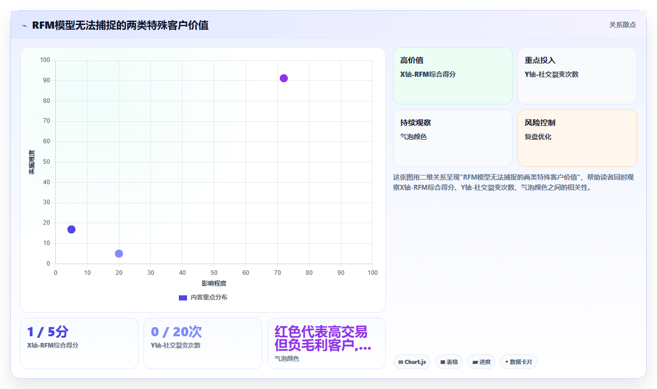Click the chart y-axis label 实施难度
This screenshot has height=389, width=657.
[31, 162]
